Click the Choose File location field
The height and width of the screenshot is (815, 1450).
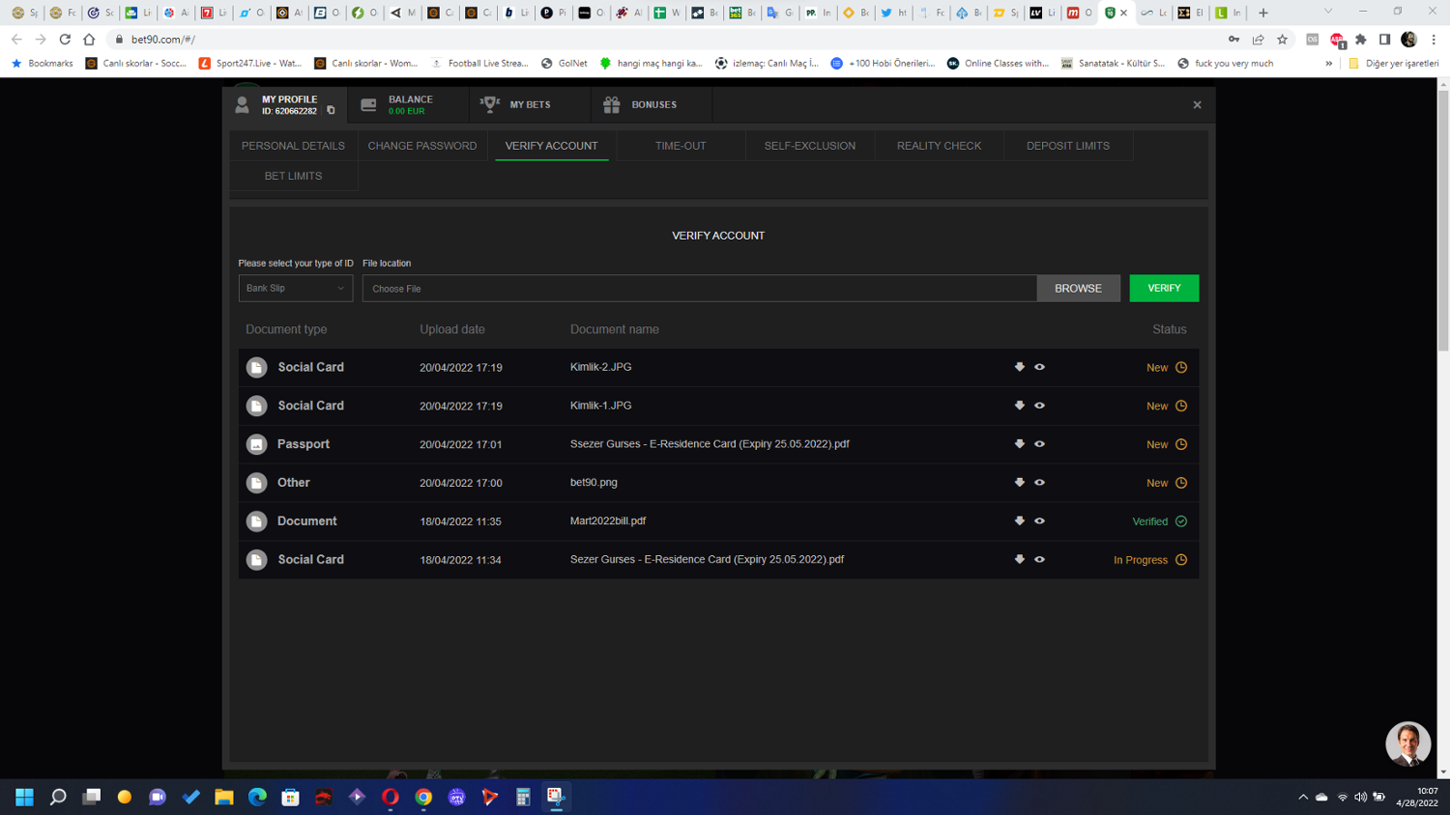click(699, 288)
